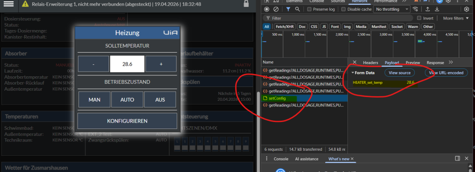Screen dimensions: 475x172
Task: Decrease Solltemperatur with minus button
Action: tap(93, 64)
